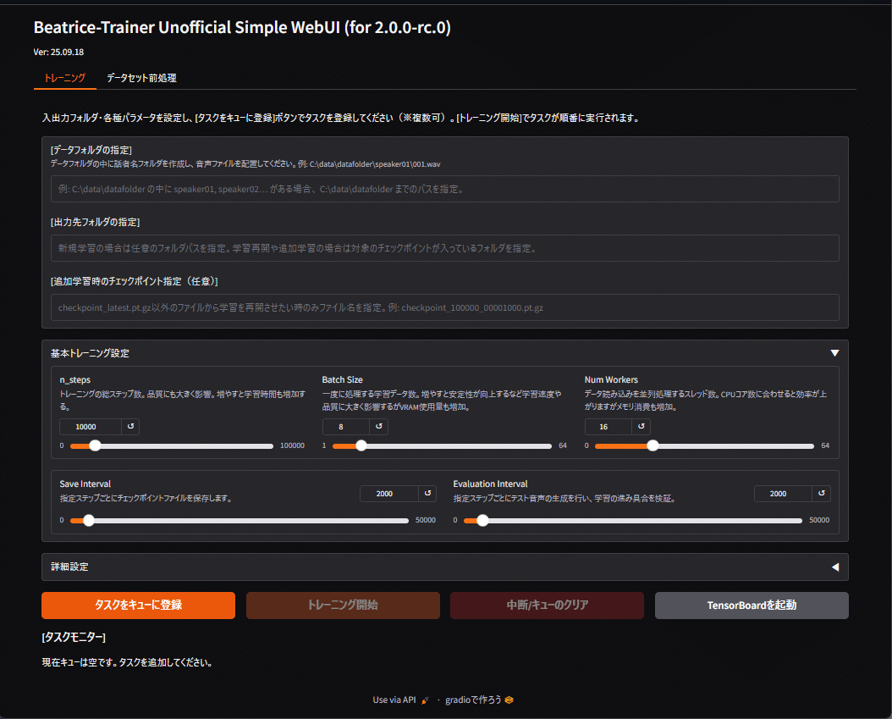Click the Save Interval slider handle
The width and height of the screenshot is (892, 719).
coord(89,520)
